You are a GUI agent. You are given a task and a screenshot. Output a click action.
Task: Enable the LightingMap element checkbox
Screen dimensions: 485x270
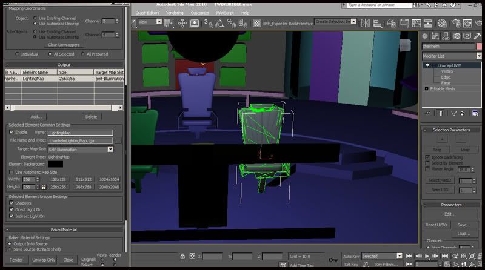tap(12, 132)
